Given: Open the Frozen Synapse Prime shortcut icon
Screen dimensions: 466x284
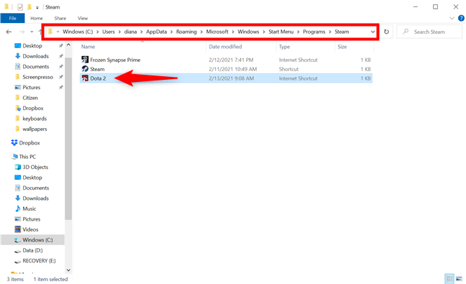Looking at the screenshot, I should 85,60.
